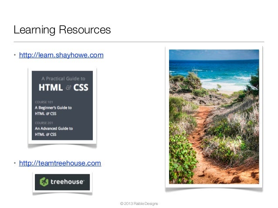Open the learn.shayhowe.com link
The height and width of the screenshot is (208, 278).
click(61, 55)
